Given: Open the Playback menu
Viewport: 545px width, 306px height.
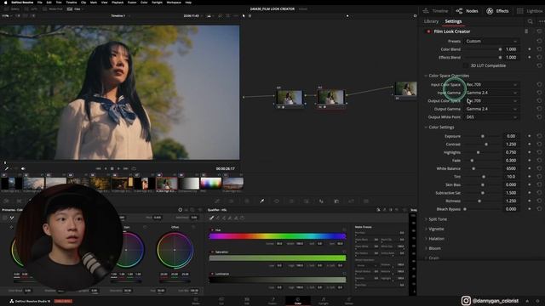Looking at the screenshot, I should [118, 3].
